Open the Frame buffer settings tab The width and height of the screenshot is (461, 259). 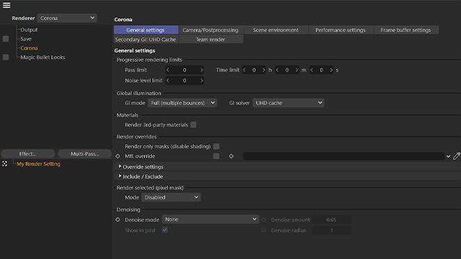(406, 30)
